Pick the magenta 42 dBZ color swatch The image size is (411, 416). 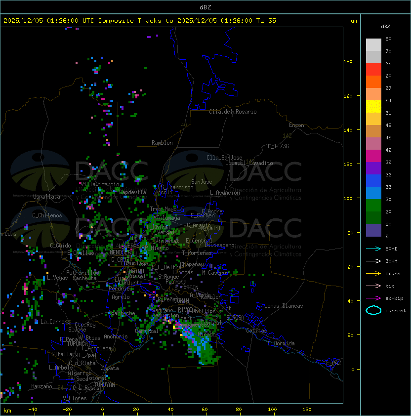pyautogui.click(x=373, y=156)
